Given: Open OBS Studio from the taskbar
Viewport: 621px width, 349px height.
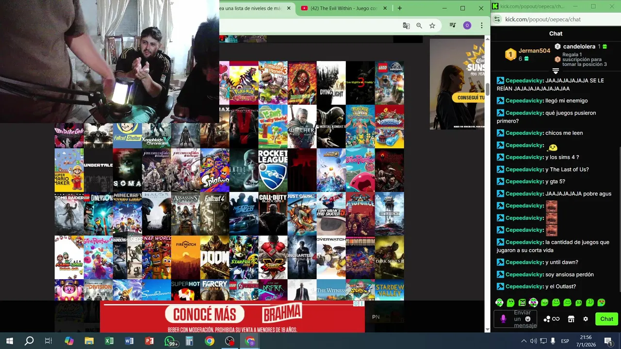Looking at the screenshot, I should click(x=229, y=341).
